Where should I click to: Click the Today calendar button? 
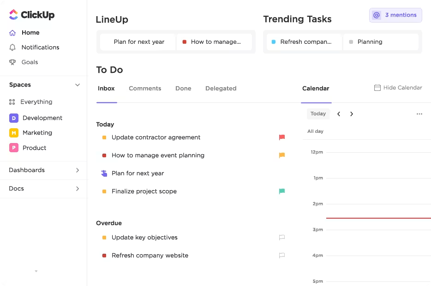coord(318,114)
